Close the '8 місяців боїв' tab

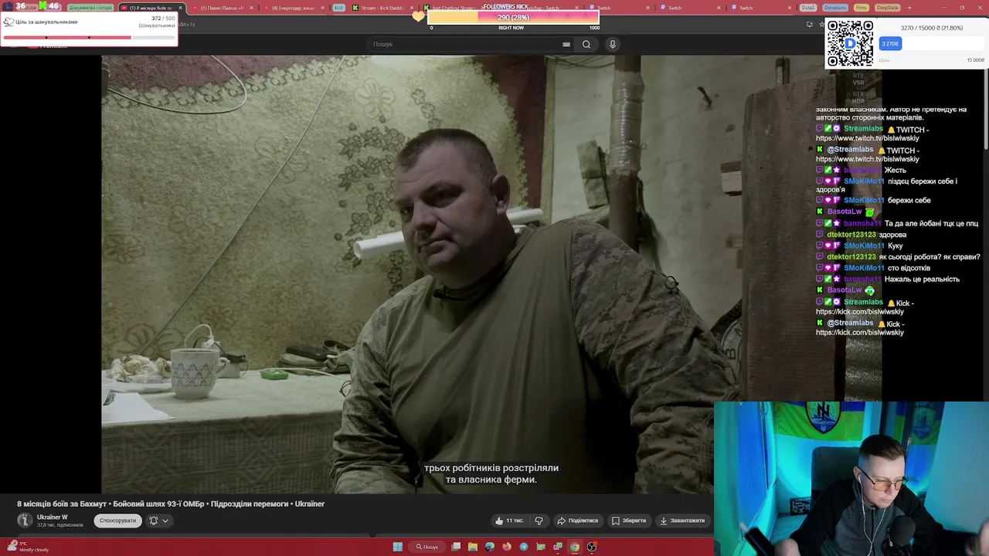click(x=180, y=8)
